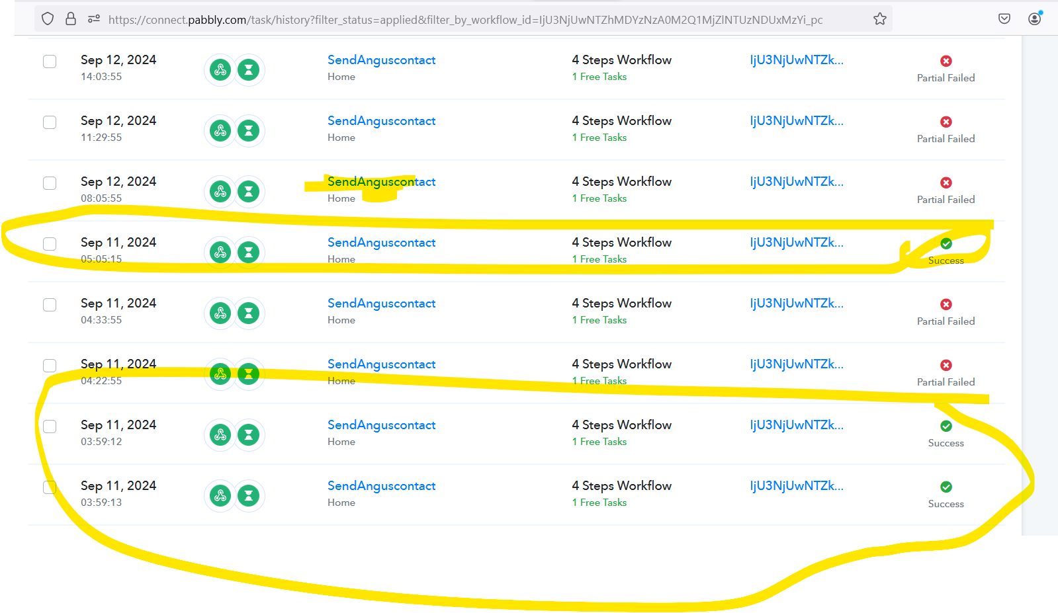Open task history ID link for 08:05:55

pyautogui.click(x=797, y=182)
